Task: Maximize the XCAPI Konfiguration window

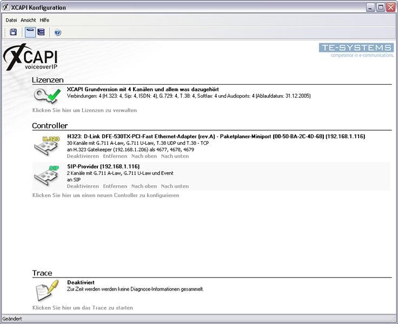Action: click(x=381, y=8)
